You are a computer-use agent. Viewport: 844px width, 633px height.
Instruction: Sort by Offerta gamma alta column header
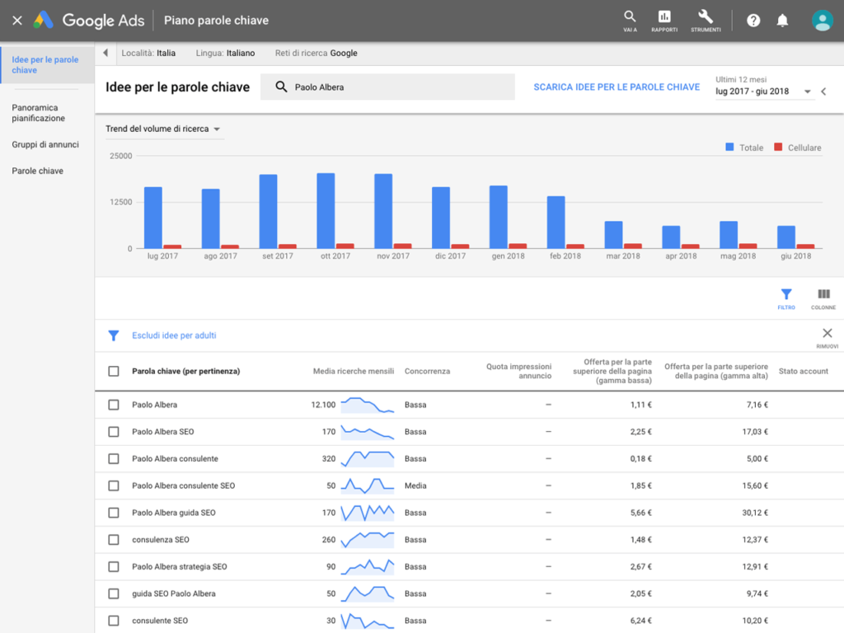(716, 371)
